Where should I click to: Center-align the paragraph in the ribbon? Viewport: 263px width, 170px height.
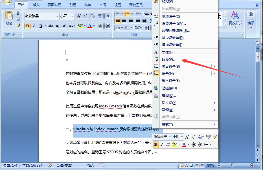click(124, 21)
